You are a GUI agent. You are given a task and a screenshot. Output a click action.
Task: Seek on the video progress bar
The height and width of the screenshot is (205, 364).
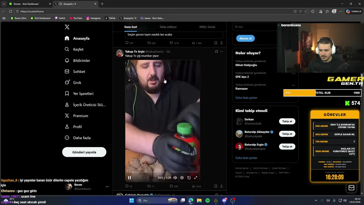click(162, 172)
